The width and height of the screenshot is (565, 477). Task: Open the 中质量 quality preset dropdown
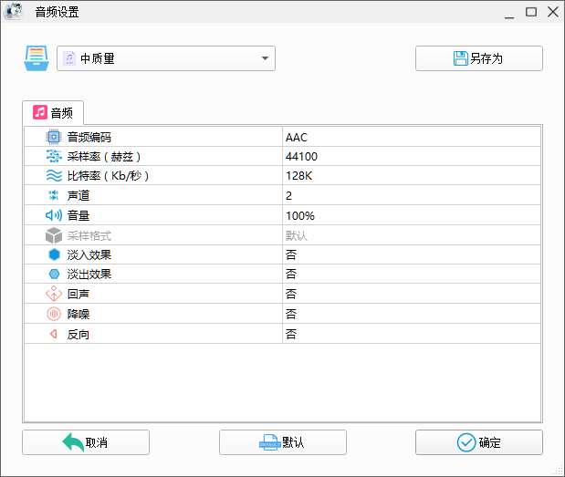click(166, 58)
